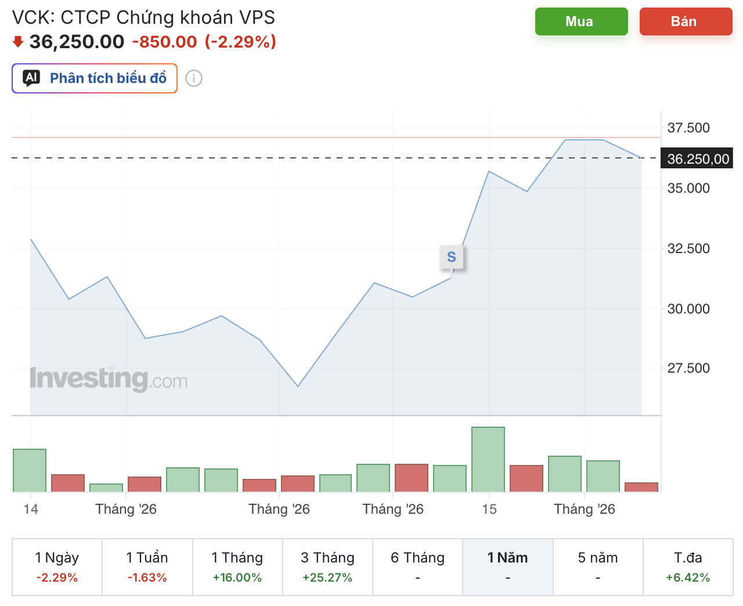743x606 pixels.
Task: Click the S split marker on chart
Action: [x=452, y=257]
